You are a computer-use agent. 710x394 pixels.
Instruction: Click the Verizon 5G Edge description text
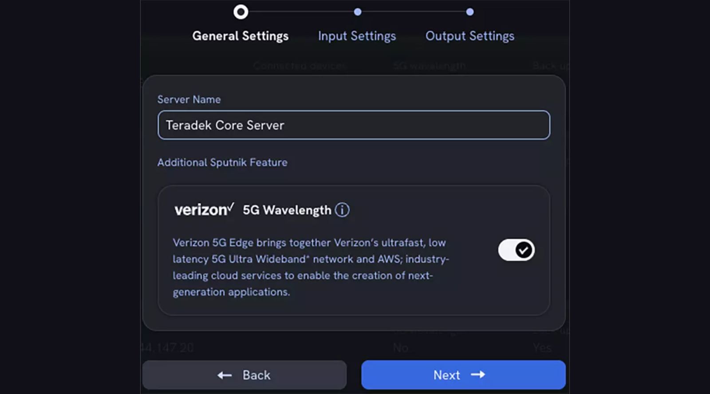[310, 267]
